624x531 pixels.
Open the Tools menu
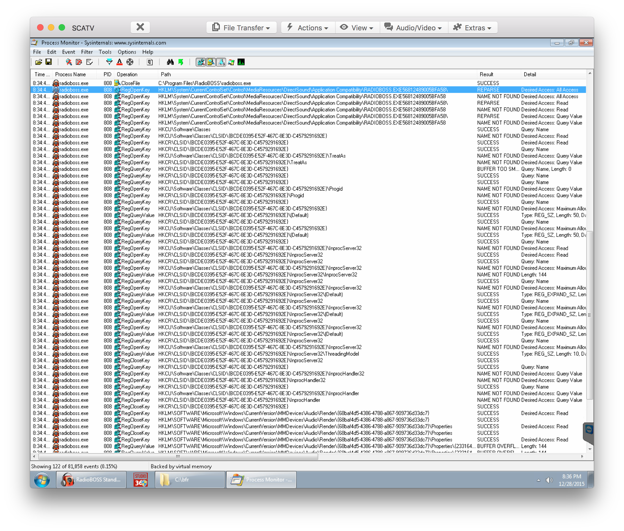tap(105, 52)
